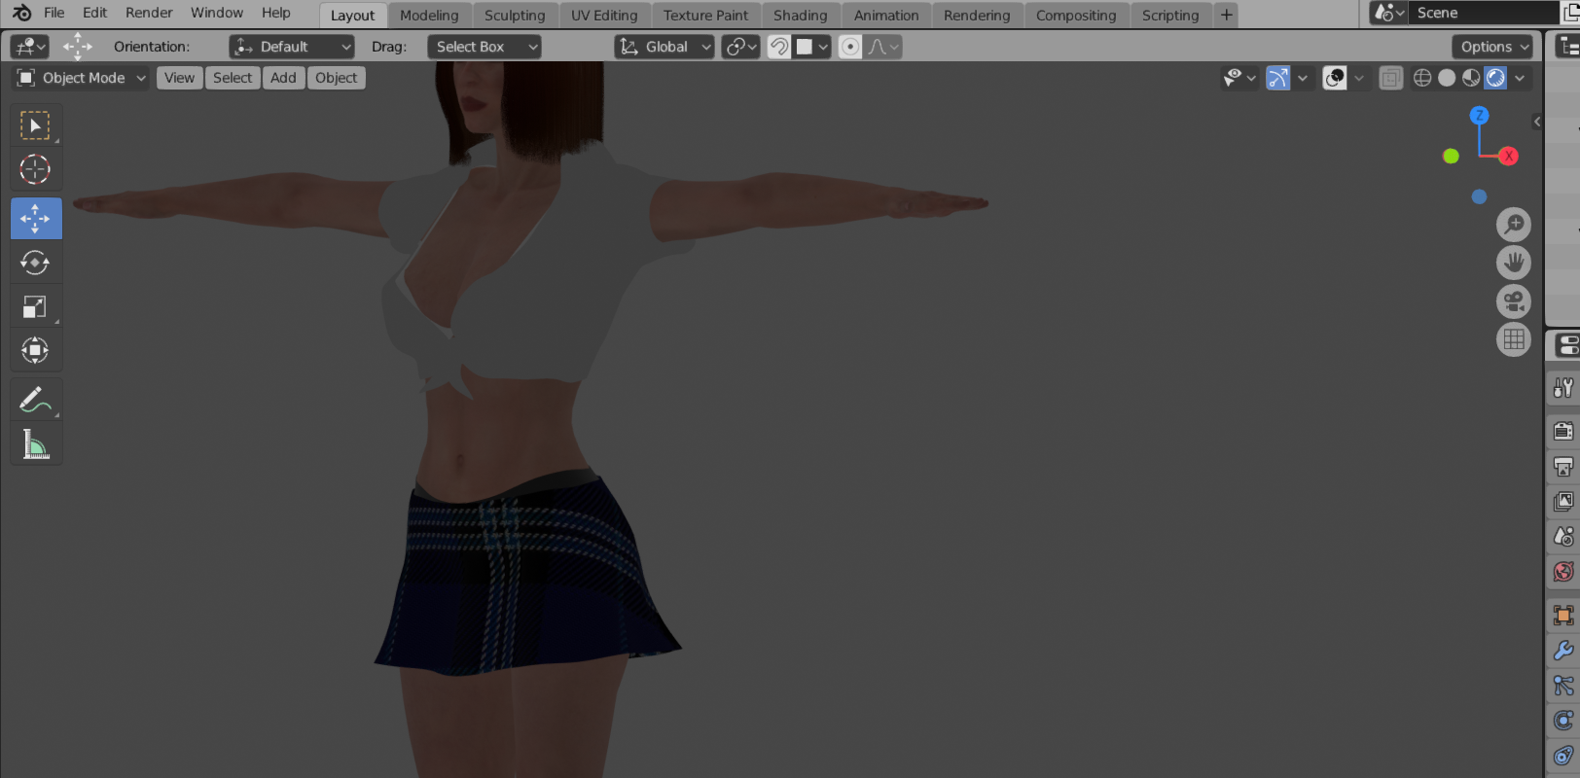Choose the Measure tool
This screenshot has height=778, width=1580.
(35, 444)
